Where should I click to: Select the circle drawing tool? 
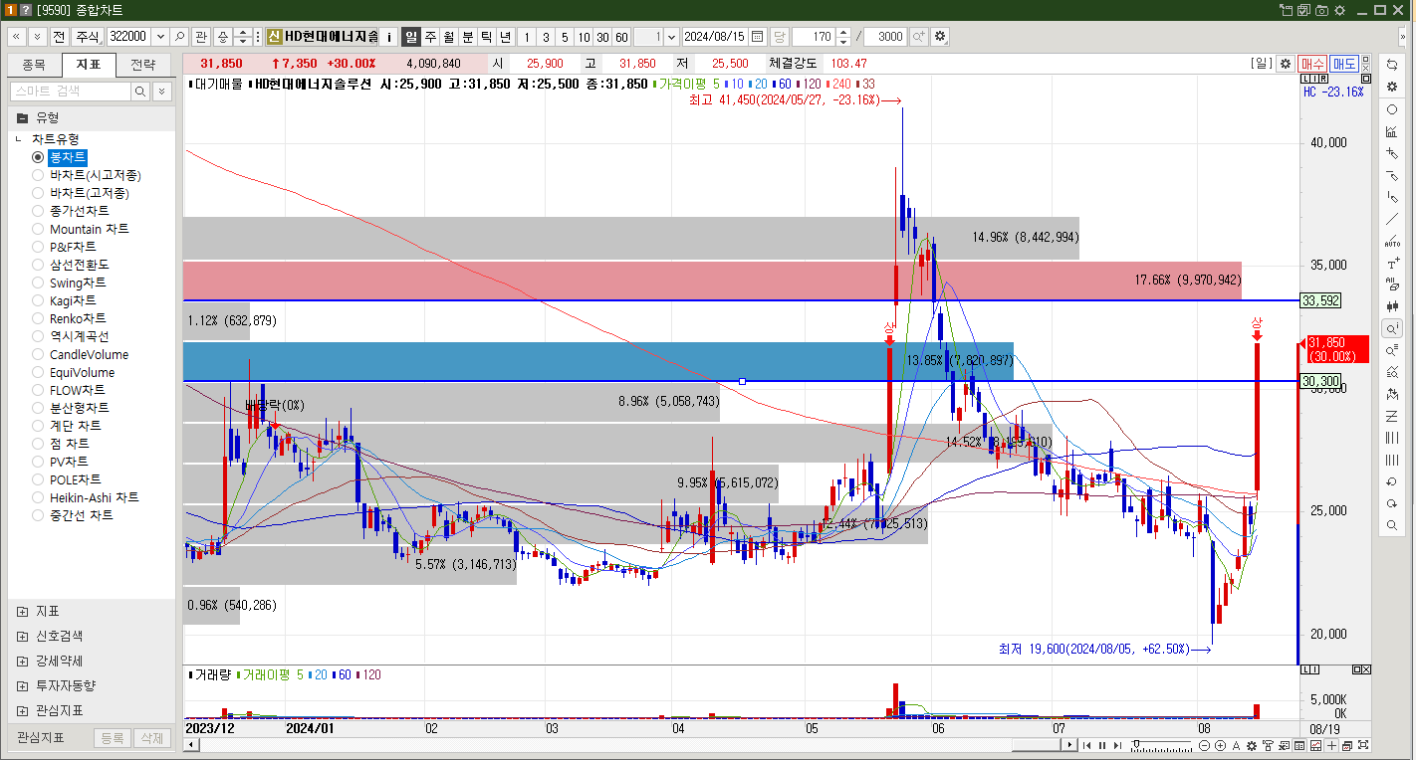pyautogui.click(x=1392, y=109)
